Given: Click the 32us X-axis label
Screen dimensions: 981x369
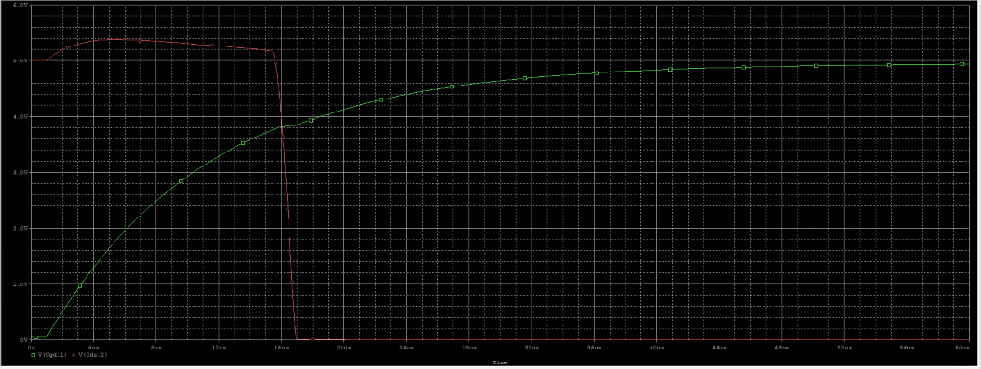Looking at the screenshot, I should [x=531, y=347].
